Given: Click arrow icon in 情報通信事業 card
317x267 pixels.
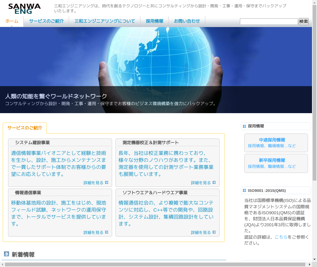Looking at the screenshot, I should click(106, 232).
